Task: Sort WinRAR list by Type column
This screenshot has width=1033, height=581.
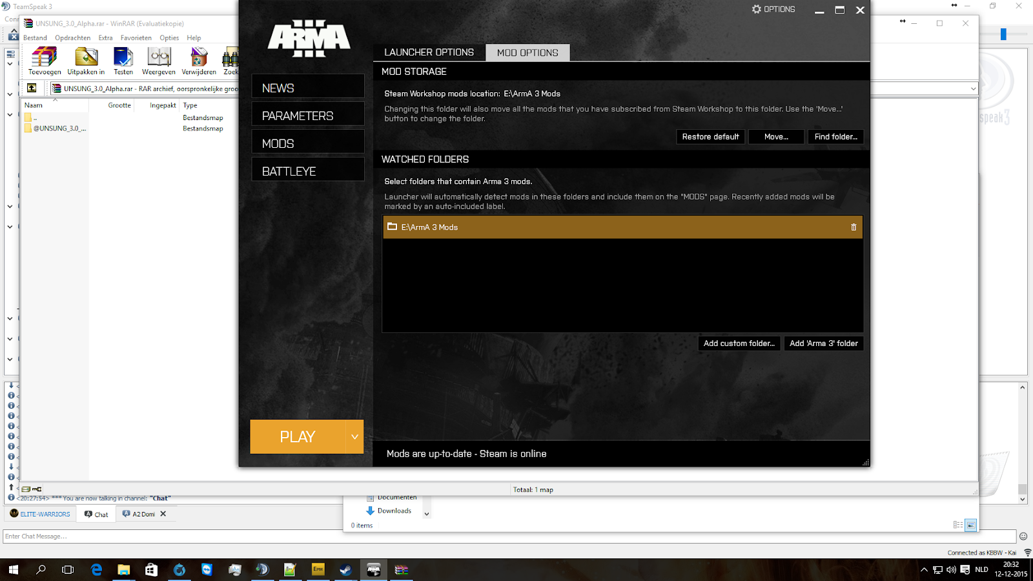Action: pos(190,105)
